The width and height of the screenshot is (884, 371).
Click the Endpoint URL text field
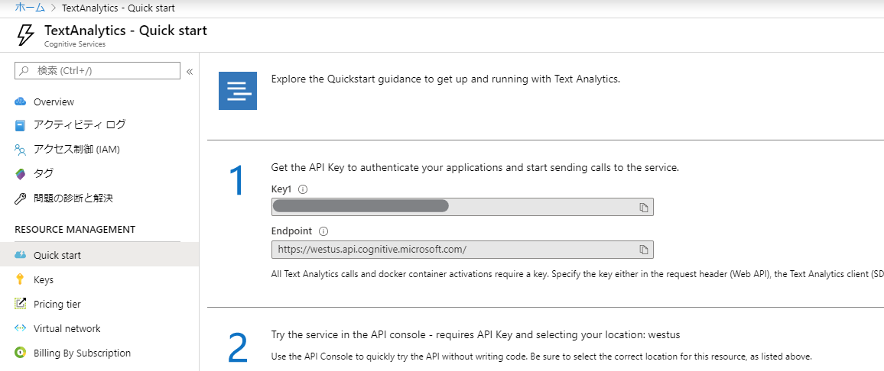pos(451,250)
